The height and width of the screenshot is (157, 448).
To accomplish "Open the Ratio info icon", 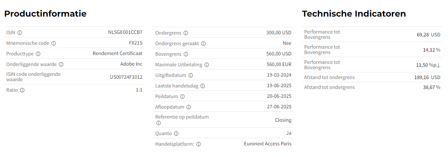I will 22,90.
